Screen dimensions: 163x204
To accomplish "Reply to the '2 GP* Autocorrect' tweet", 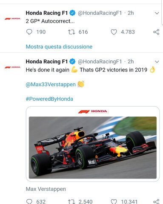I will (29, 32).
